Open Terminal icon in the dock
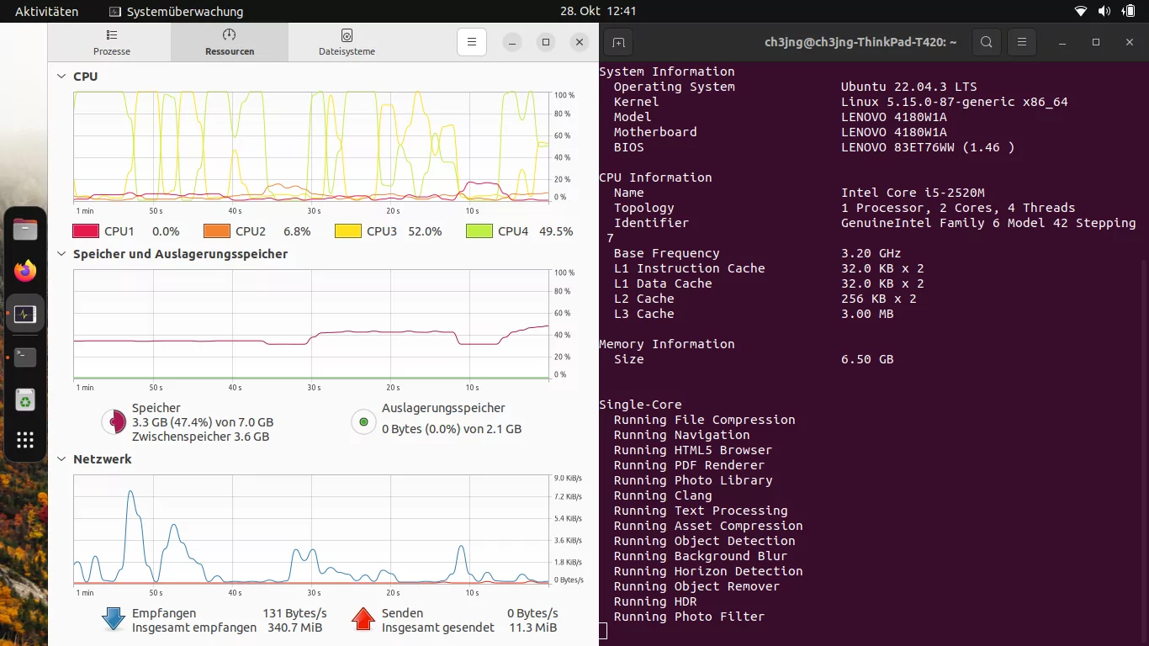 pos(25,357)
